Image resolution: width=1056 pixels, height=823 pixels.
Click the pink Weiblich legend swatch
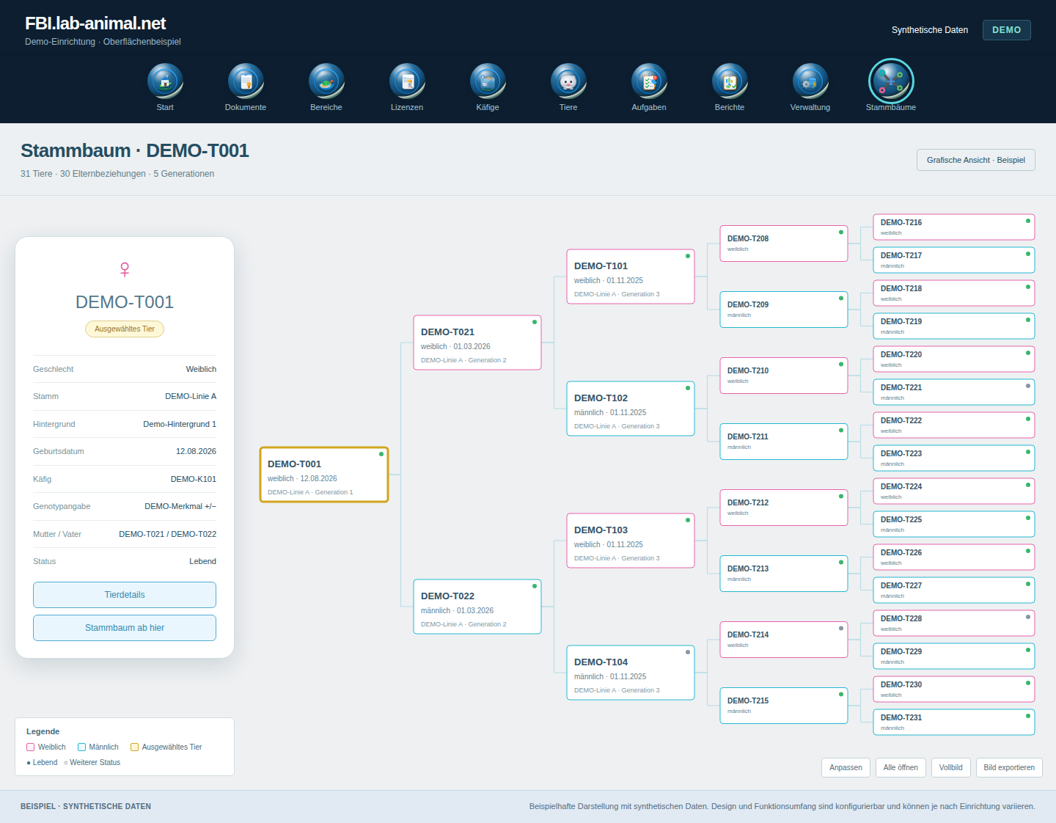point(31,747)
